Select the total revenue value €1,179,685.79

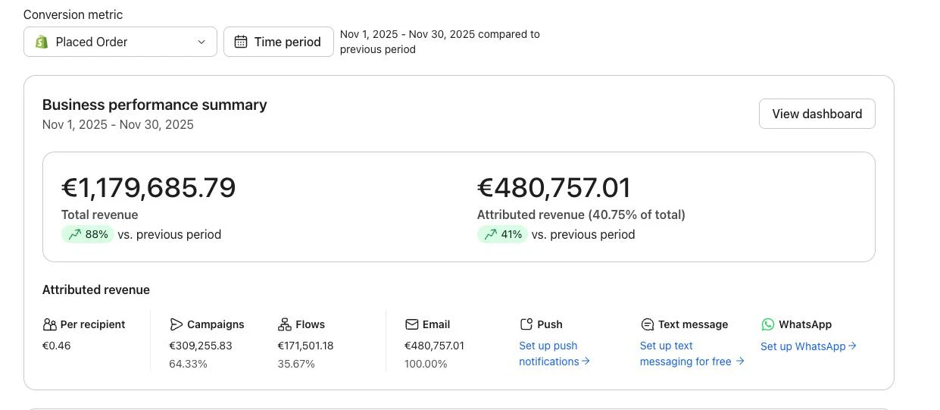point(148,188)
